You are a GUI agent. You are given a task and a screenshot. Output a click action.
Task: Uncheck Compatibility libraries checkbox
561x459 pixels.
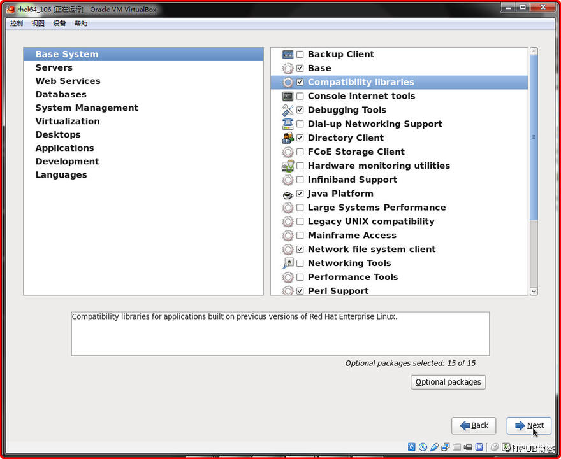pos(300,82)
